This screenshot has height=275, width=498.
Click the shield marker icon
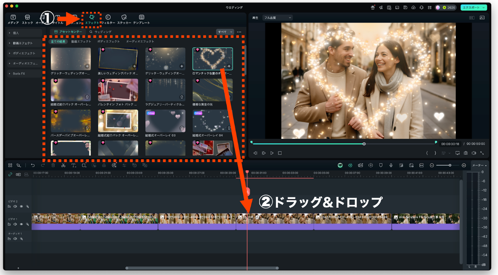coord(381,166)
